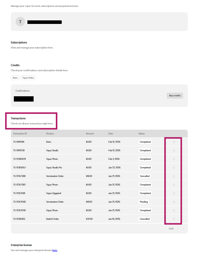The width and height of the screenshot is (201, 259).
Task: Click transaction ID TS-12411738
Action: click(19, 151)
